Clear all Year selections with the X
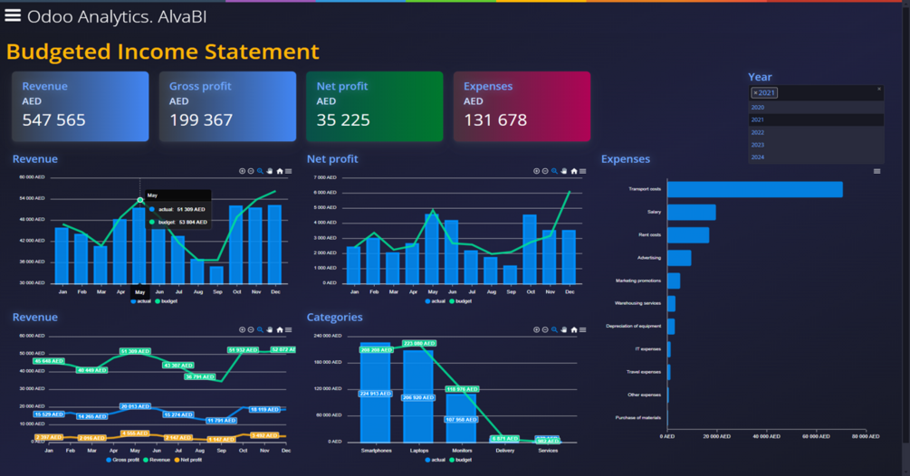The image size is (910, 476). (x=879, y=90)
